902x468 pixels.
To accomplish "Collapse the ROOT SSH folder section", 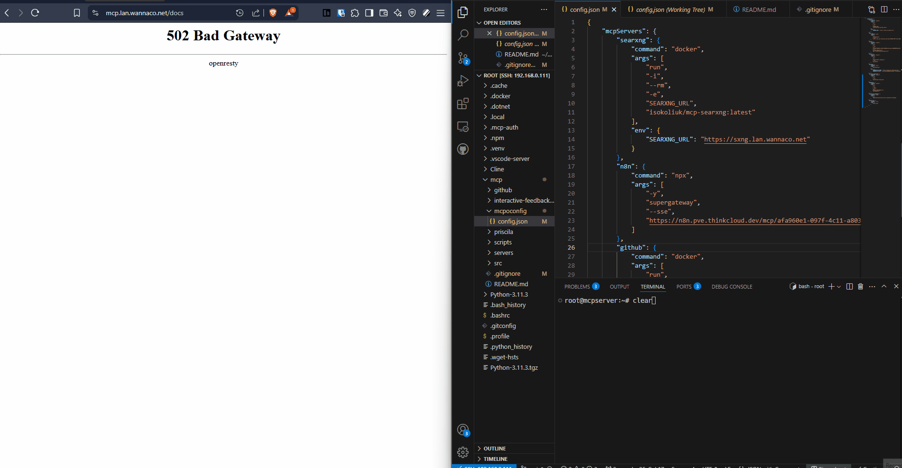I will 514,75.
